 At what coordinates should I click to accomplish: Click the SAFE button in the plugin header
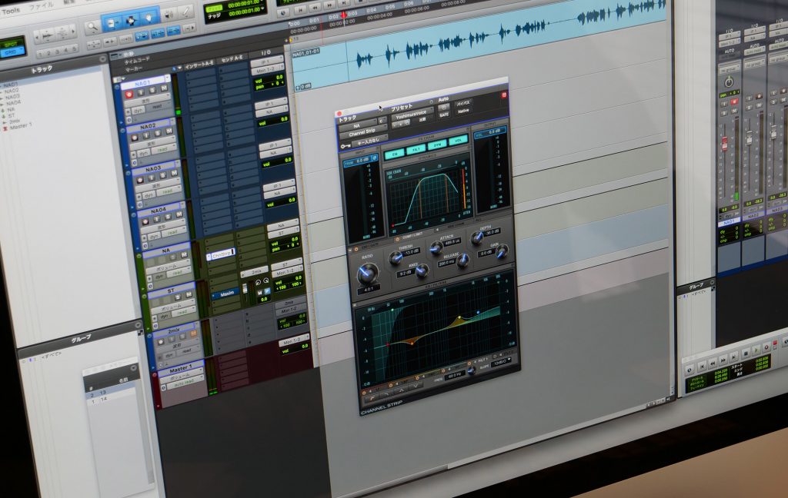444,115
